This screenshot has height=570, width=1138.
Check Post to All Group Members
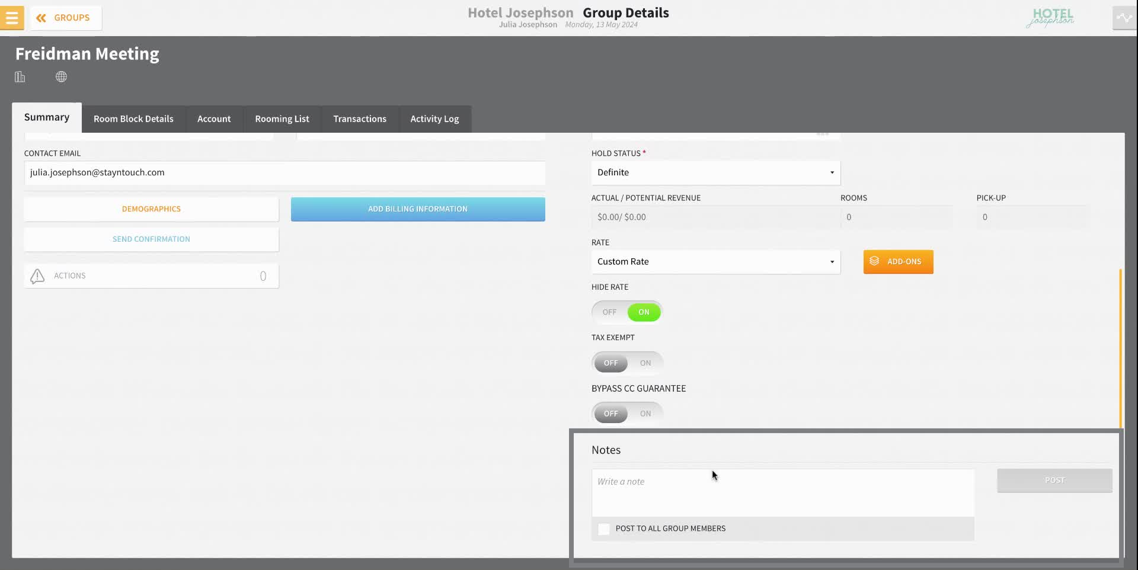point(603,529)
